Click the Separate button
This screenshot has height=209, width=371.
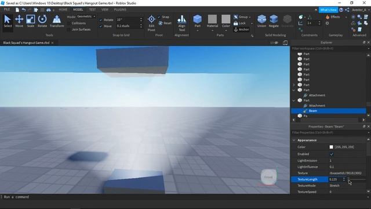click(288, 21)
